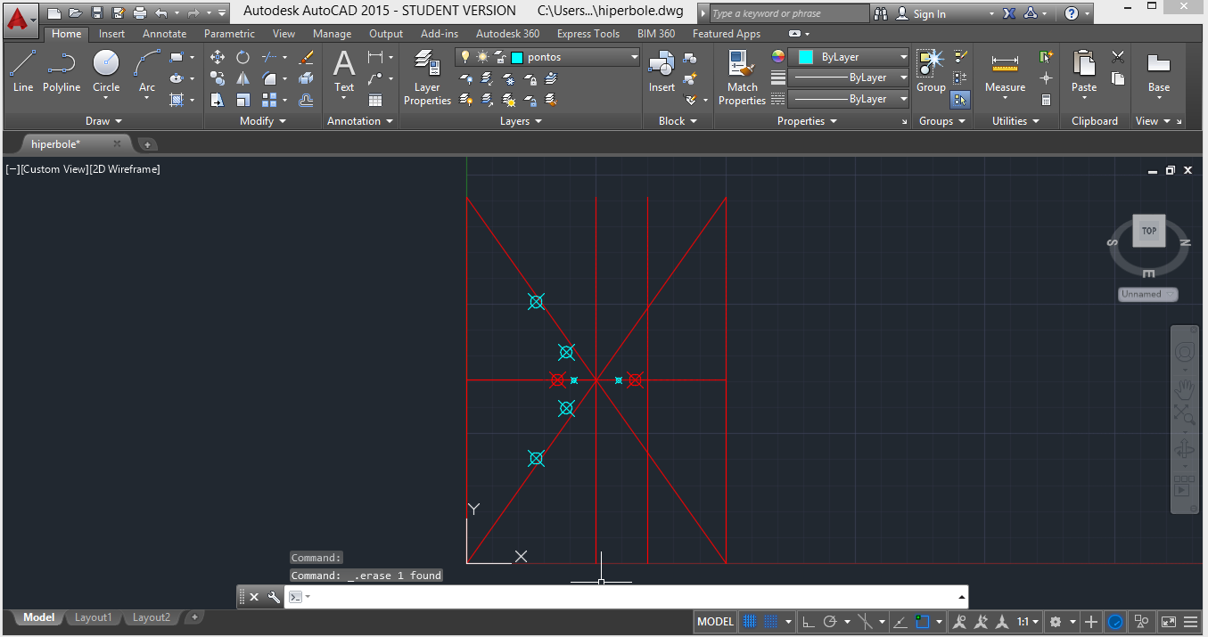Open the Insert ribbon tab
The image size is (1208, 637).
point(112,34)
